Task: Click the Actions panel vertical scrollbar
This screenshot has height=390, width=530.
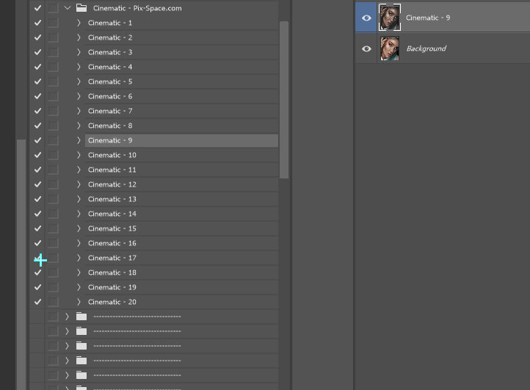Action: (x=284, y=99)
